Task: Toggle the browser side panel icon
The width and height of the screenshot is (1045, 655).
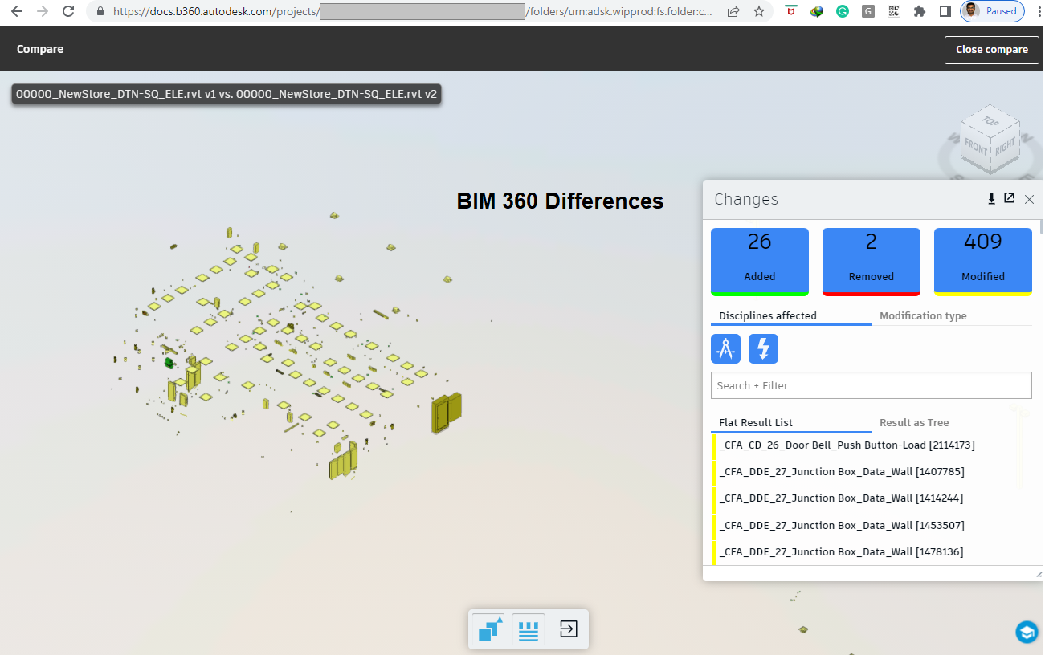Action: tap(945, 12)
